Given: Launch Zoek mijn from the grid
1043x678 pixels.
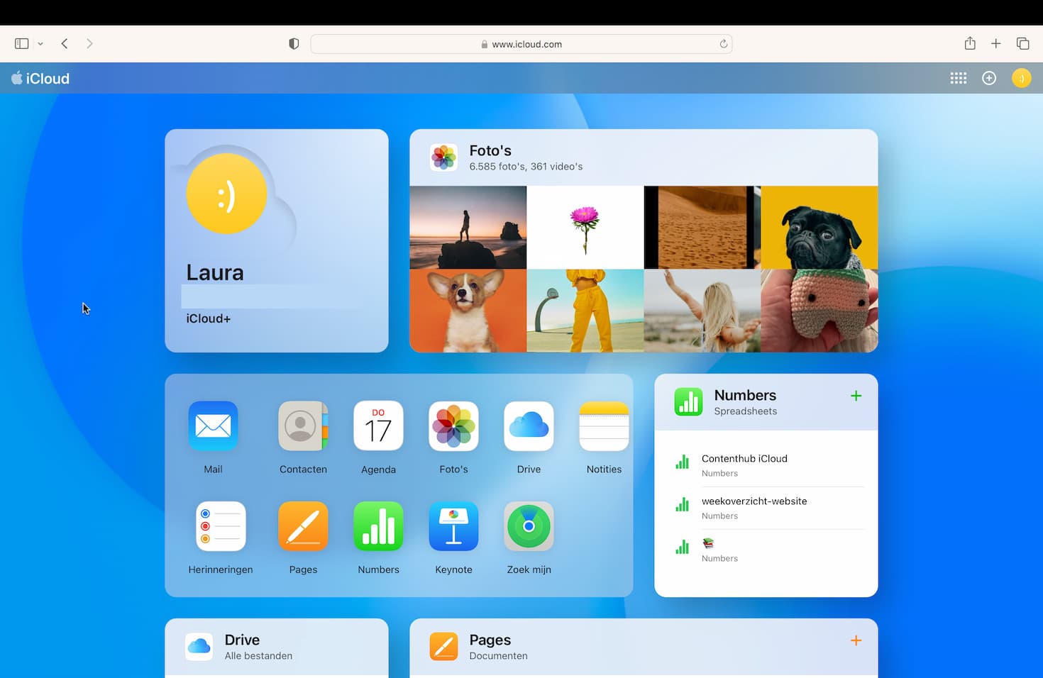Looking at the screenshot, I should click(529, 526).
